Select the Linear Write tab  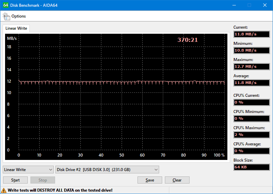coord(16,28)
